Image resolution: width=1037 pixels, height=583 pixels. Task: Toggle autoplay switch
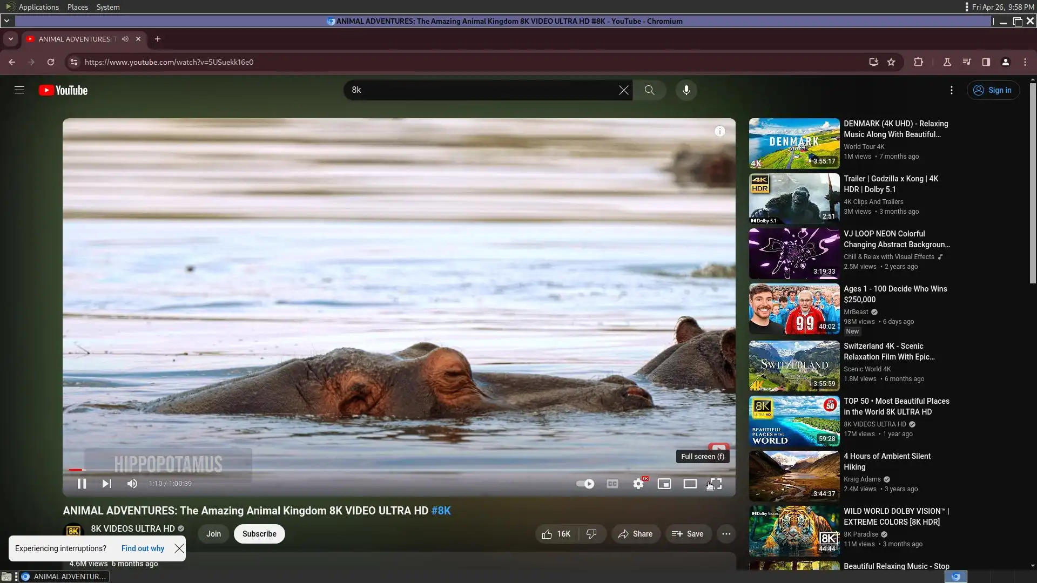point(585,484)
